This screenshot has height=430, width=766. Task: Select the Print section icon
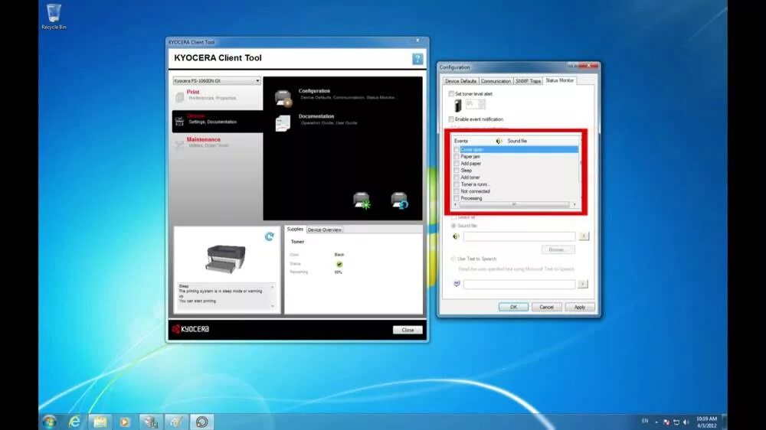point(179,97)
